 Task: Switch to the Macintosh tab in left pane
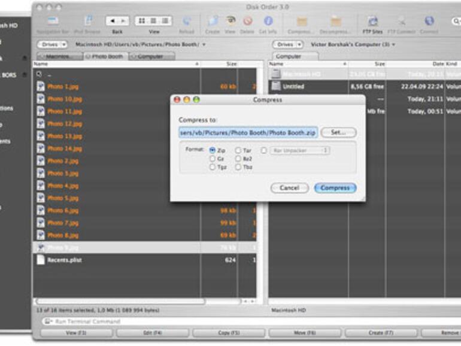coord(60,56)
